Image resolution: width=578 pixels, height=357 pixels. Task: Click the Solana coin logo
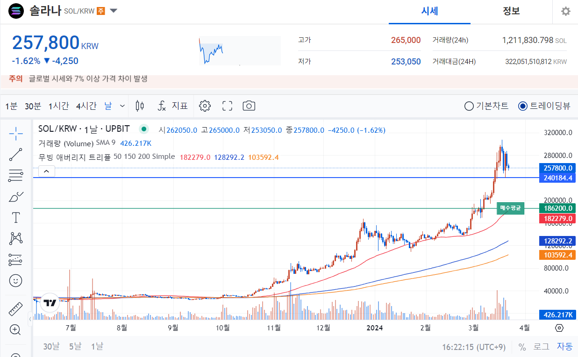coord(16,11)
